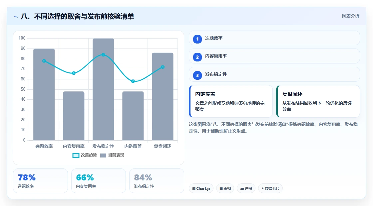Click the trend line point above 选题效率
Screen dimensions: 373x206
[44, 61]
